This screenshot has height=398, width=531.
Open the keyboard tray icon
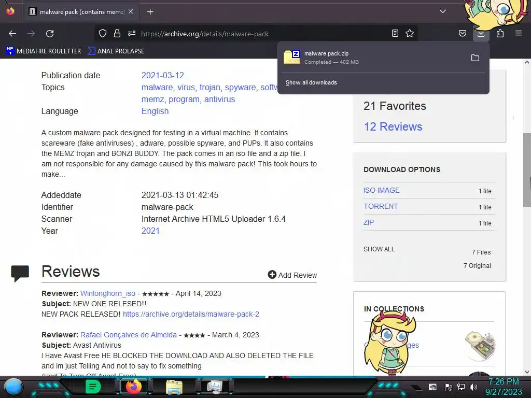[432, 387]
